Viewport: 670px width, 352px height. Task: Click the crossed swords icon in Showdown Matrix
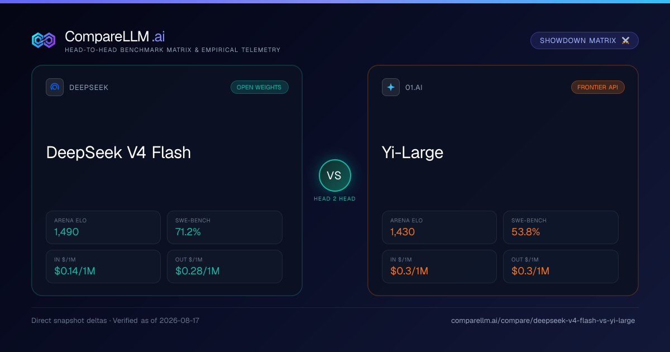(x=625, y=41)
